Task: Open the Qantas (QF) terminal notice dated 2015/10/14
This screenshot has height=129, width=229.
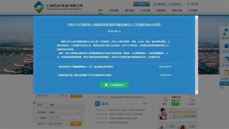Action: [x=86, y=67]
